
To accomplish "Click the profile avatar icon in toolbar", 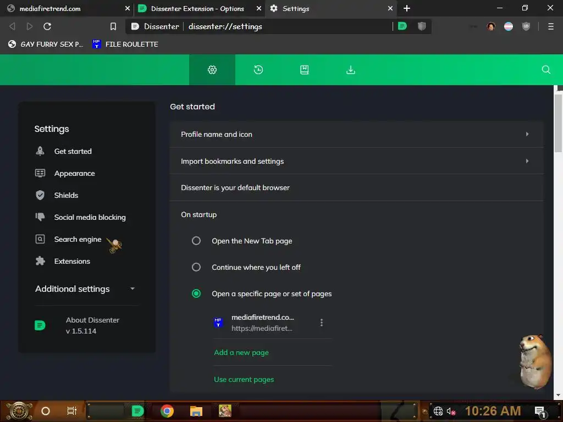I will (x=491, y=26).
